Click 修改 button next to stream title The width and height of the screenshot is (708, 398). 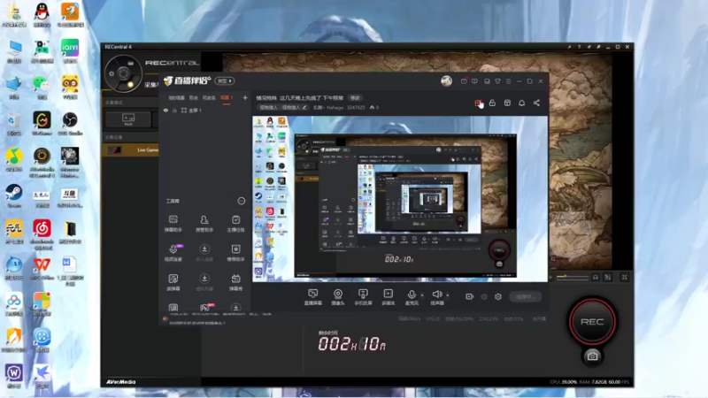click(356, 97)
